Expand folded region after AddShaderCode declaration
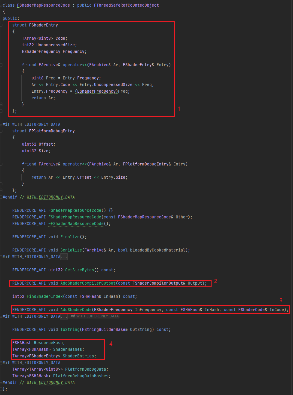The image size is (293, 395). [64, 316]
